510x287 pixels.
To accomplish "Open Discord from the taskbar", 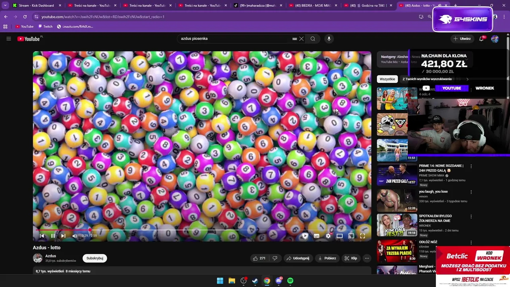I will click(279, 281).
